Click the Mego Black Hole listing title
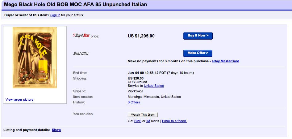This screenshot has width=292, height=139. (x=75, y=5)
